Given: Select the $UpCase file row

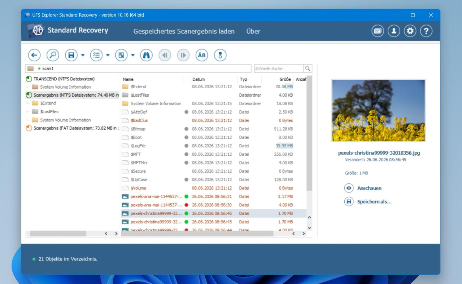Looking at the screenshot, I should pyautogui.click(x=214, y=179).
